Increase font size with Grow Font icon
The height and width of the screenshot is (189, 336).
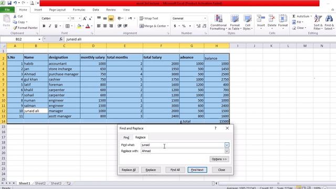click(85, 18)
